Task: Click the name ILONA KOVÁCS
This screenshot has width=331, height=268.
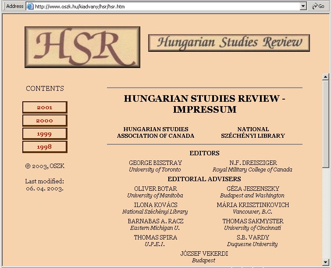Action: point(156,205)
